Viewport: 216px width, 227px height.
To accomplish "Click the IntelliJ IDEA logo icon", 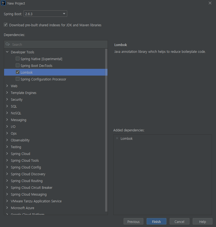I will (x=3, y=3).
